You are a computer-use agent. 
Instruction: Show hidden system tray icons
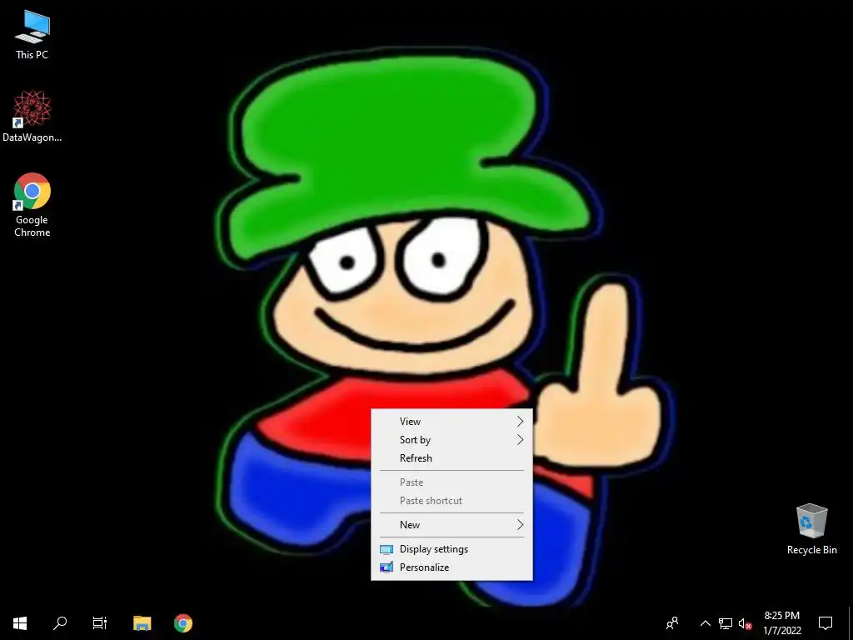coord(705,623)
